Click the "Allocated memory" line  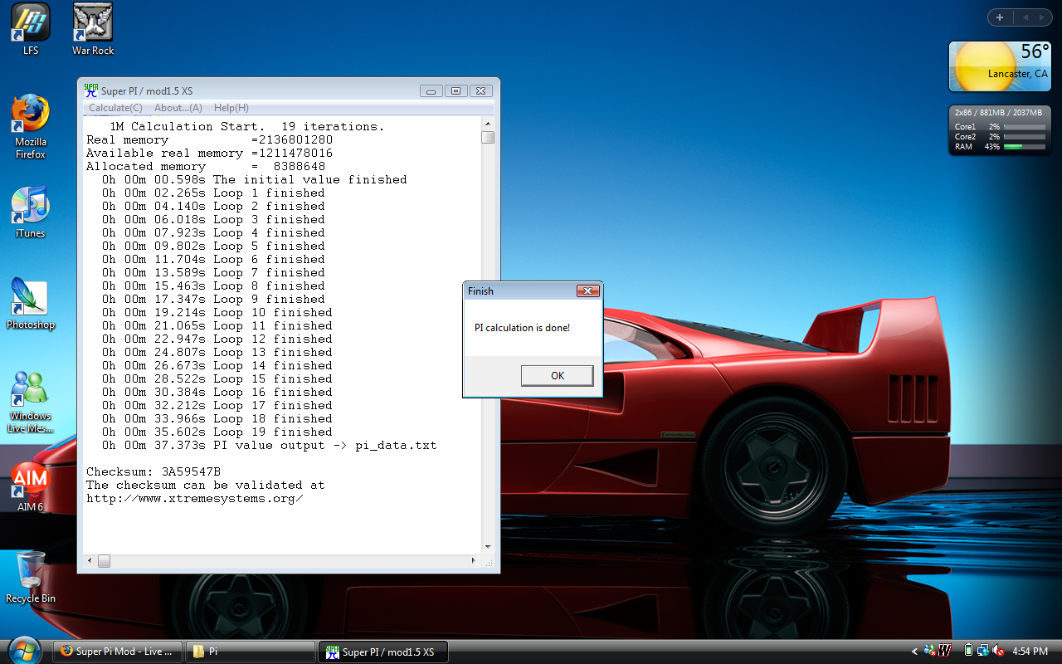206,166
